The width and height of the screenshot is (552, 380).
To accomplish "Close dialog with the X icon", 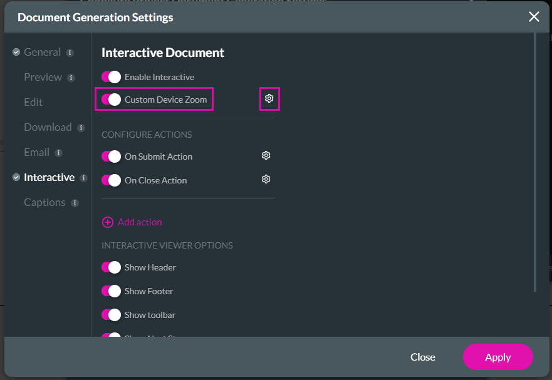I will pos(534,17).
